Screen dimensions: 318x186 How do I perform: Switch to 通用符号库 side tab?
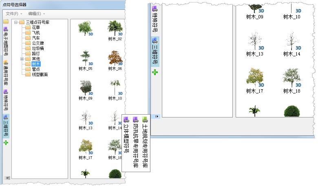tap(6, 72)
